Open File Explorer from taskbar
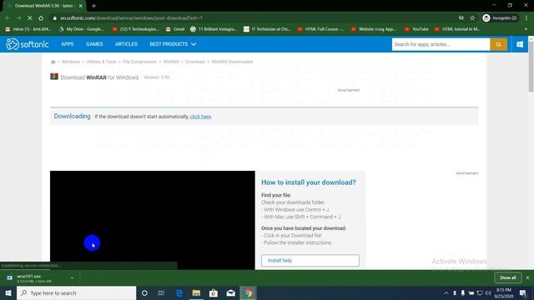534x300 pixels. pyautogui.click(x=196, y=292)
